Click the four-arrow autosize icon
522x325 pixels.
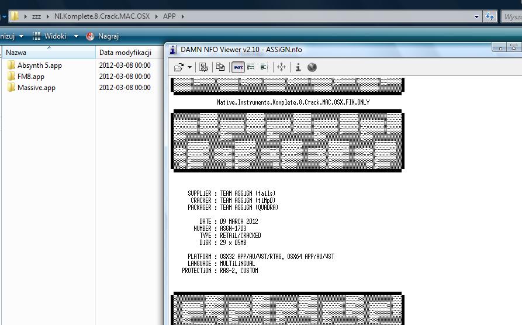(281, 67)
